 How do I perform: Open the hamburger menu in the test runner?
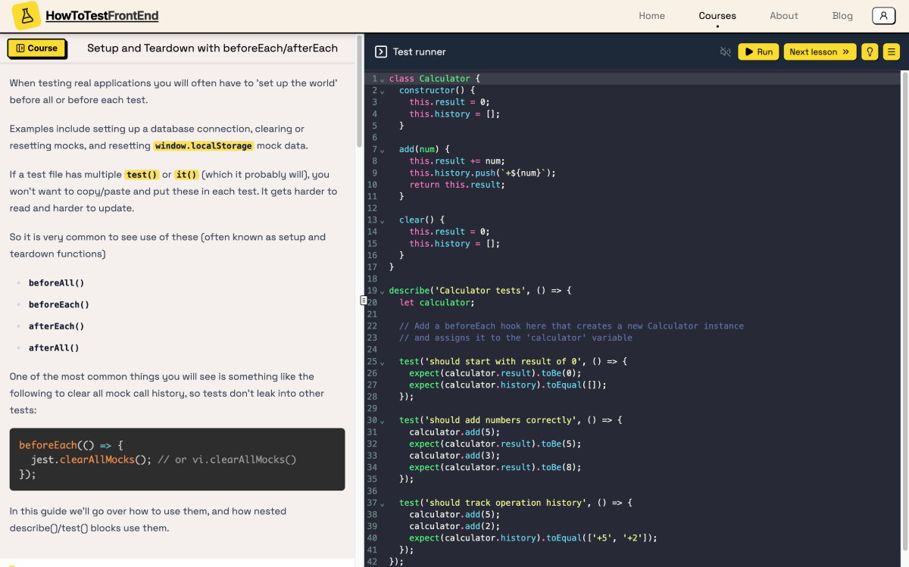click(891, 51)
